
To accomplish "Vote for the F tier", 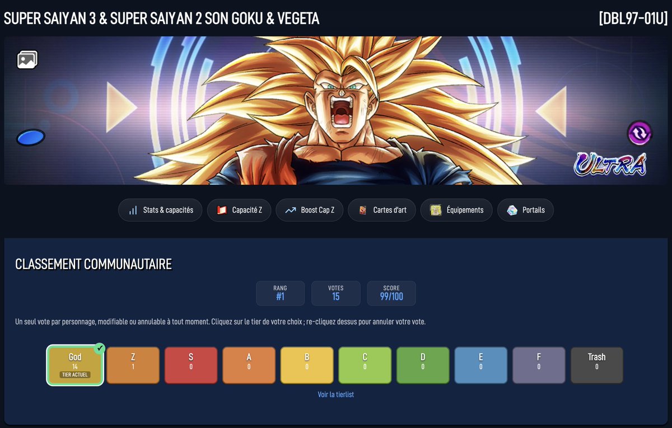I will coord(539,365).
